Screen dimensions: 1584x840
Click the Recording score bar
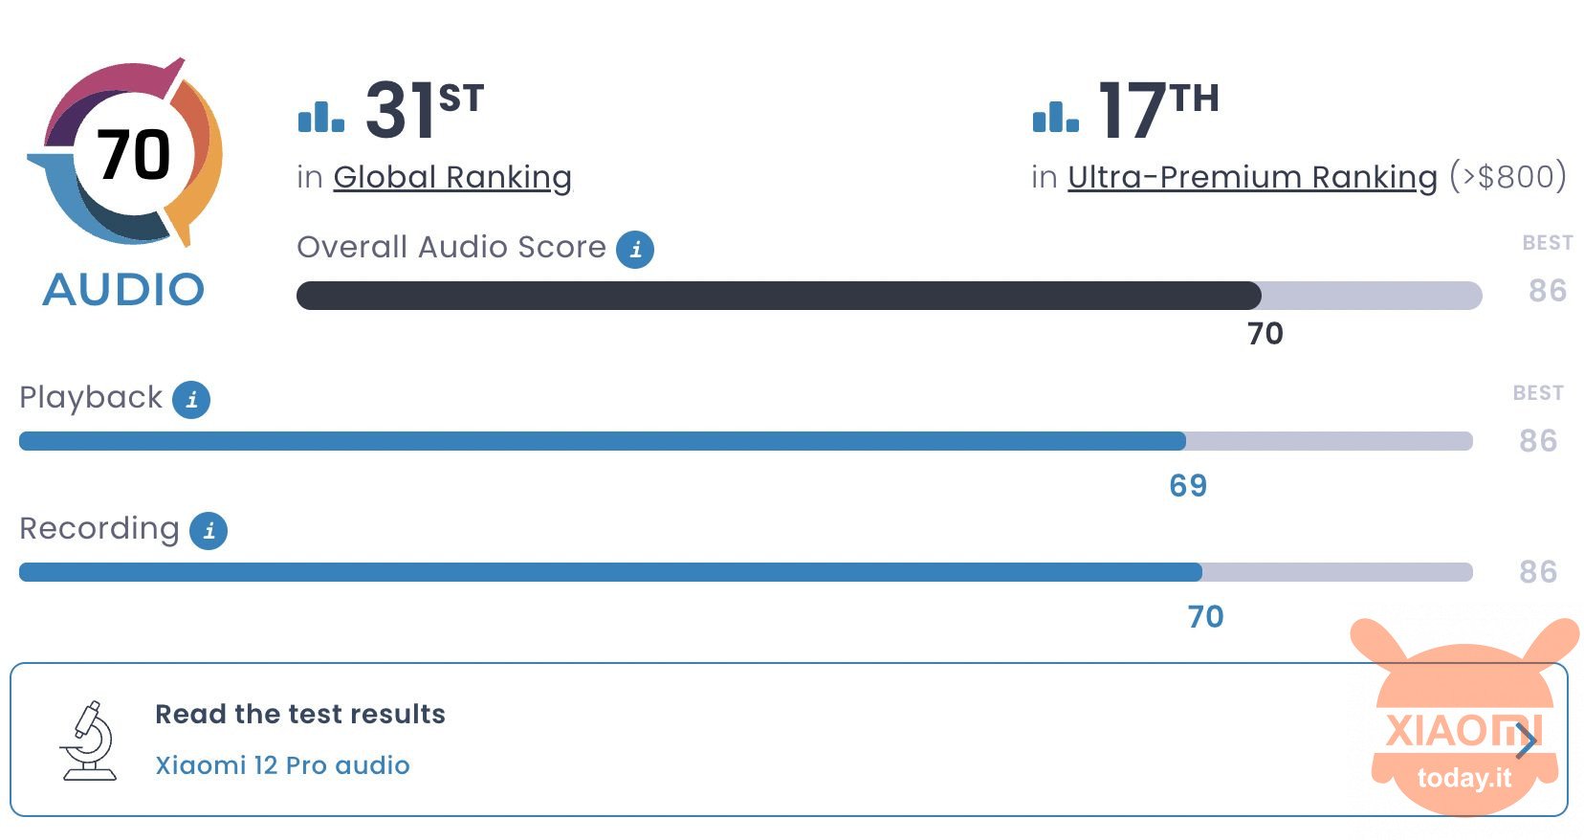pyautogui.click(x=746, y=572)
